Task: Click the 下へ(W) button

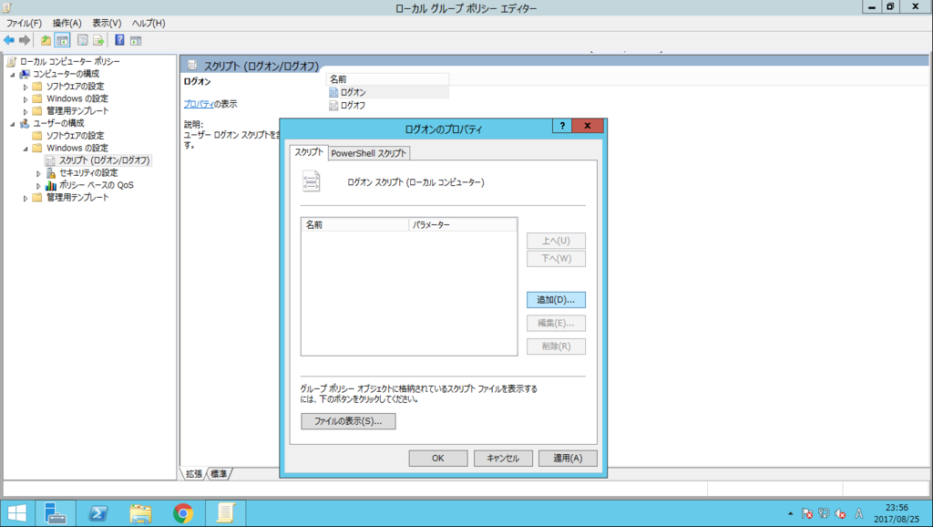Action: pyautogui.click(x=556, y=258)
